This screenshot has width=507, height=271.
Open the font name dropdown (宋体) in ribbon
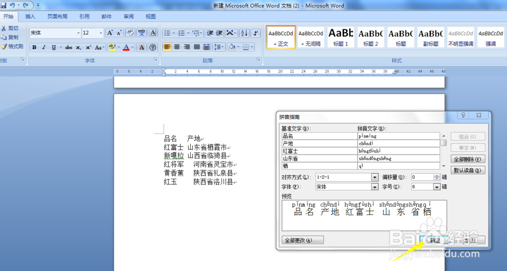[x=78, y=33]
